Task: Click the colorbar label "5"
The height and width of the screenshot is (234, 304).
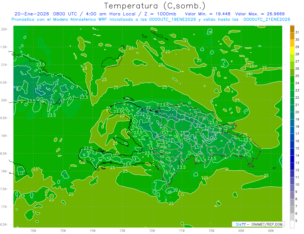Action: 296,221
